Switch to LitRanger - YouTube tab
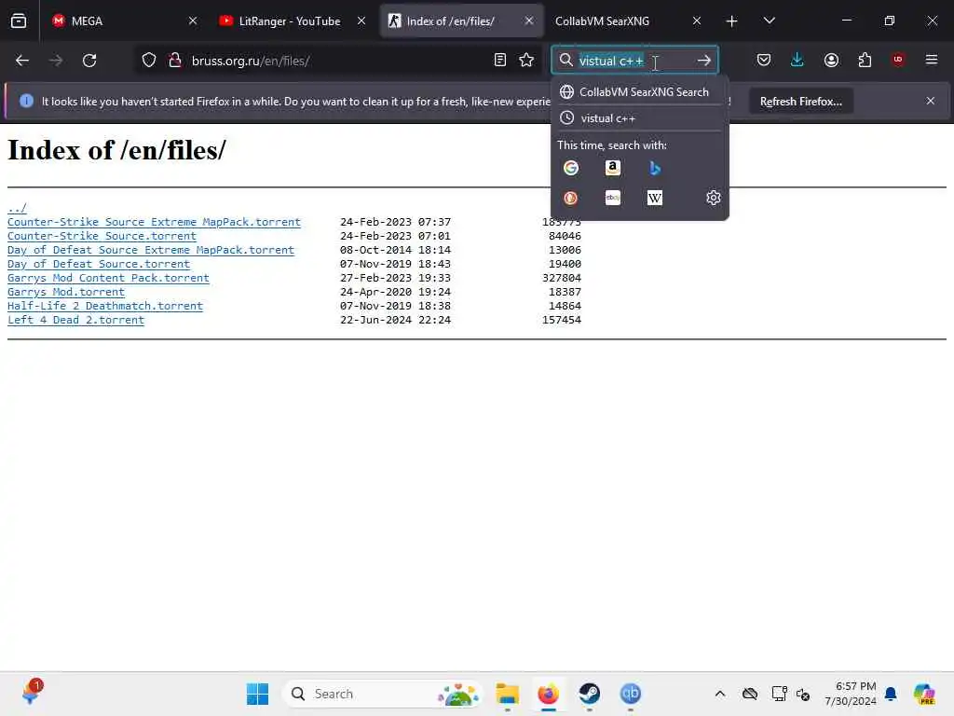954x716 pixels. pos(292,21)
